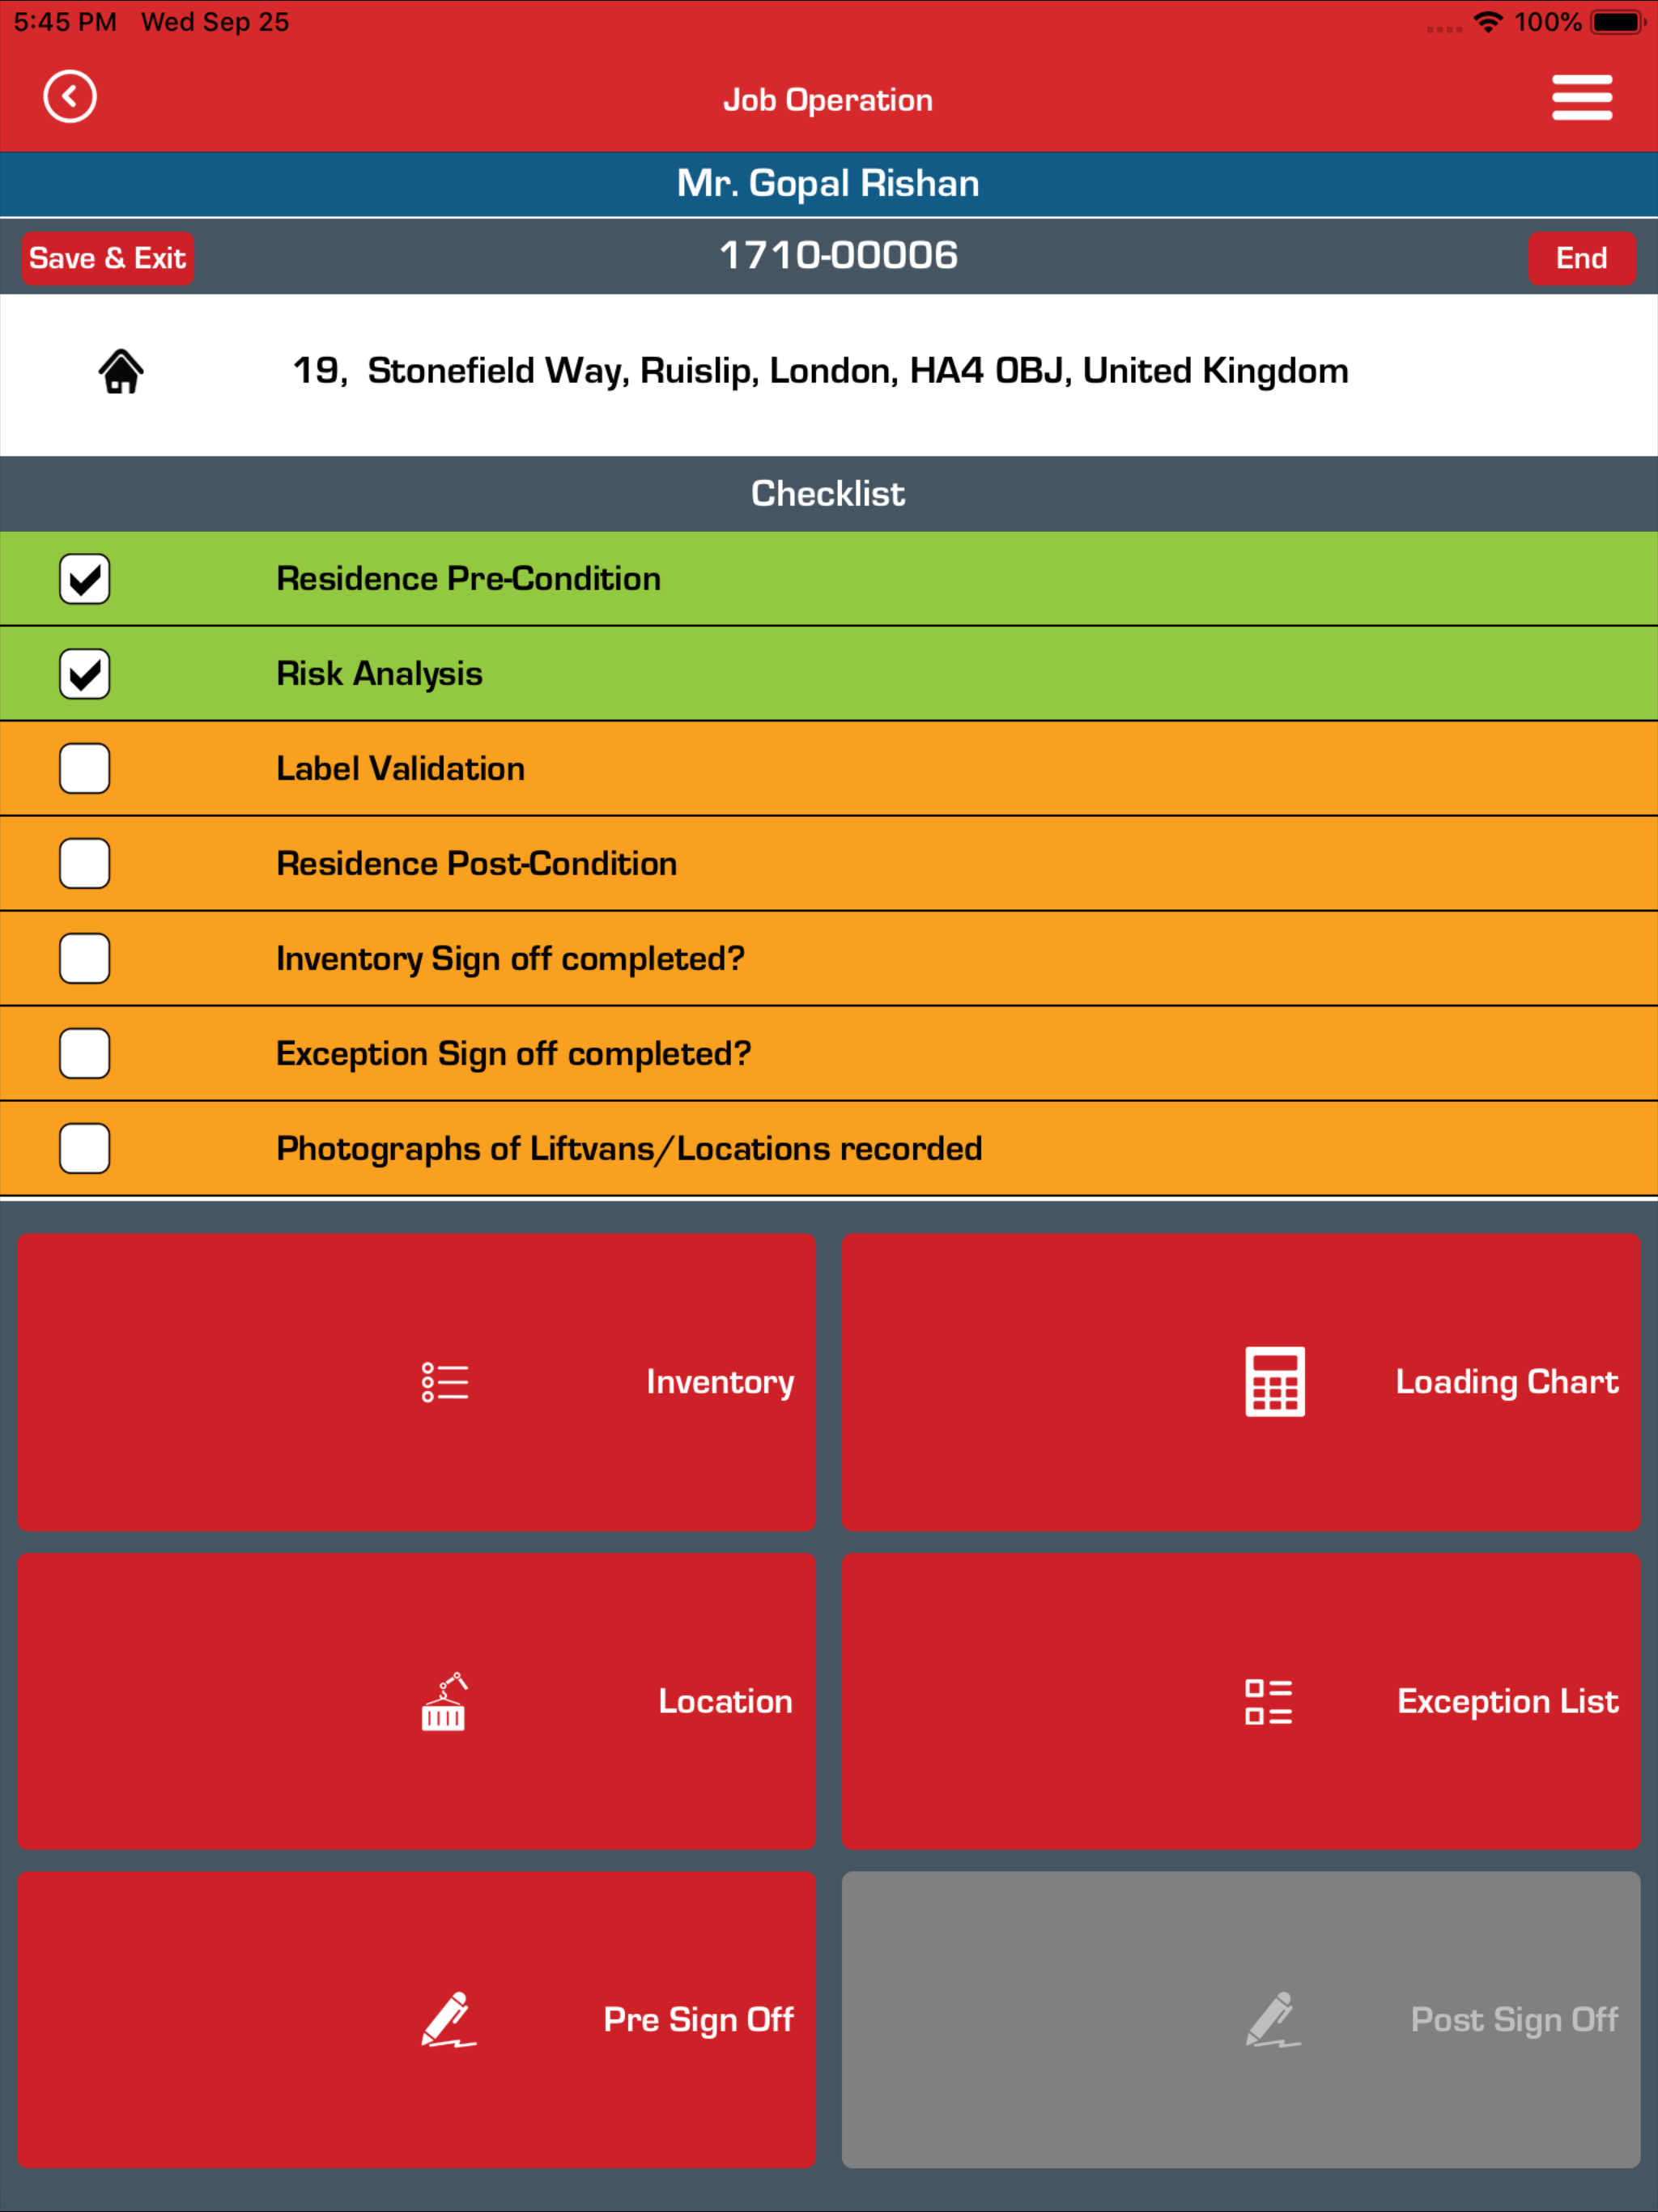Select the Label Validation row text
The height and width of the screenshot is (2212, 1658).
point(401,769)
